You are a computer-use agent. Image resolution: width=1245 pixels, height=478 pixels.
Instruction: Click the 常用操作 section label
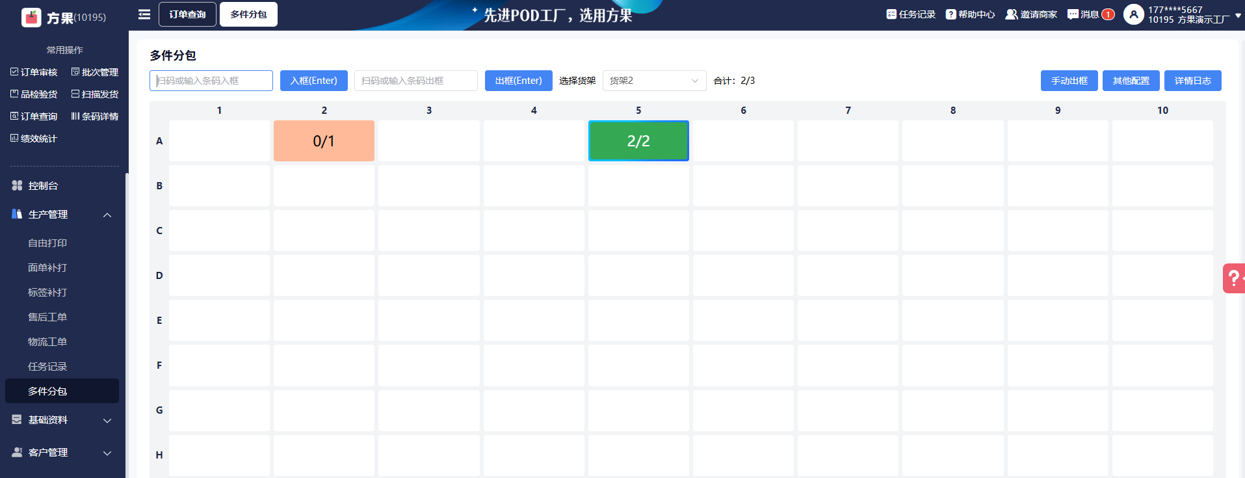point(64,50)
